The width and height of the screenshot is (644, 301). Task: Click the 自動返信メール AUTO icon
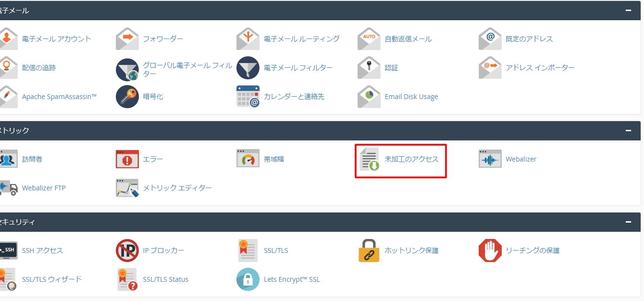[369, 39]
